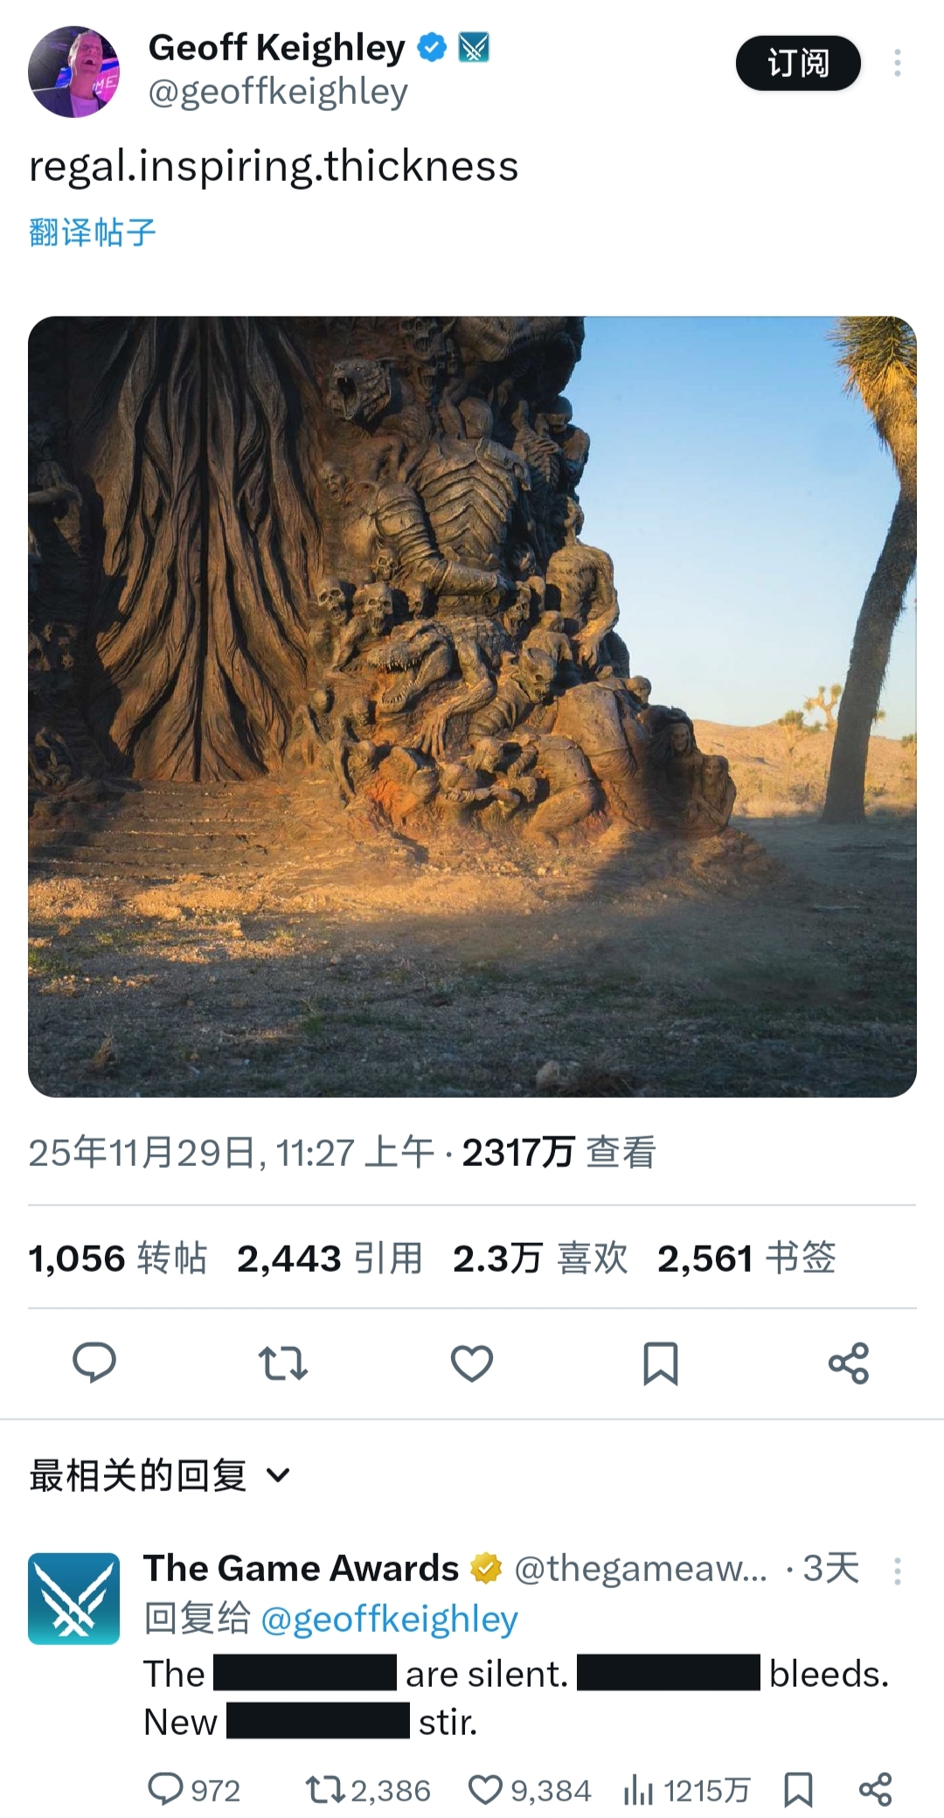Repost the main tweet with the retweet icon
This screenshot has height=1818, width=944.
283,1363
